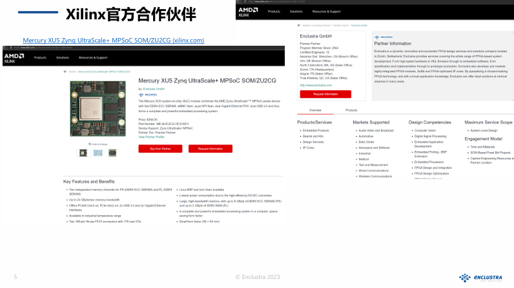Viewport: 514px width, 288px height.
Task: Click the 'Key Features and Benefits' heading
Action: coord(89,182)
